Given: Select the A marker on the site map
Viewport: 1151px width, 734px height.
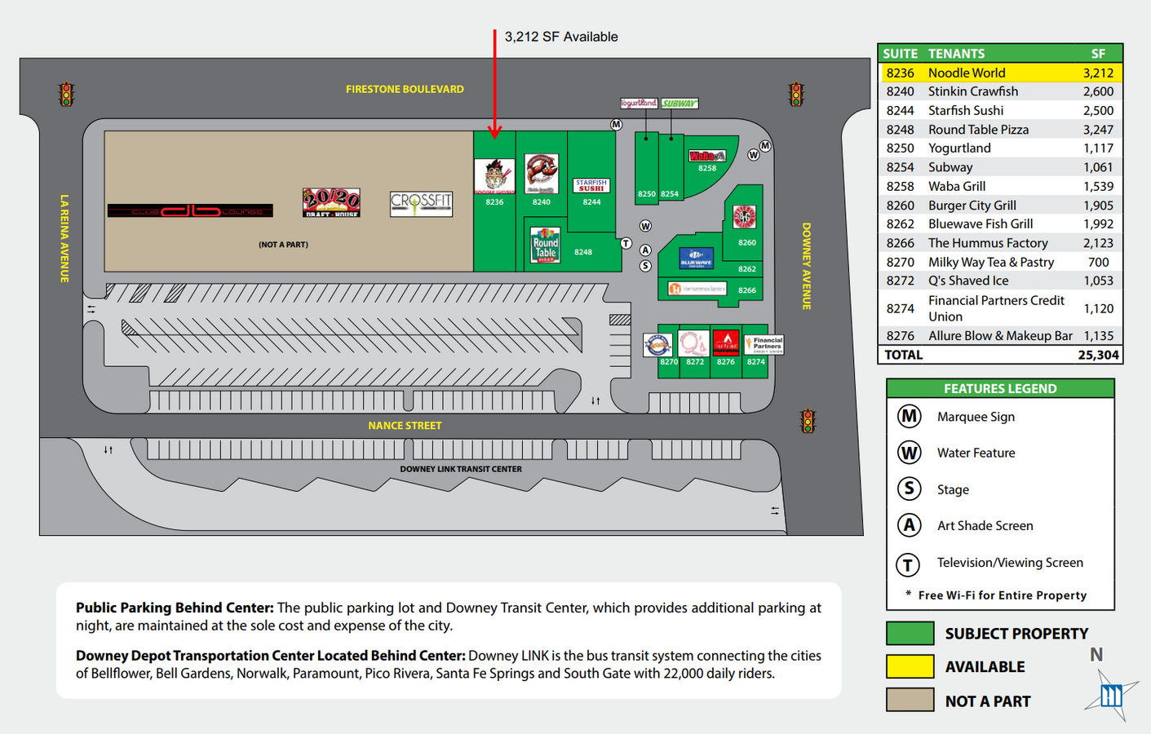Looking at the screenshot, I should [x=645, y=250].
